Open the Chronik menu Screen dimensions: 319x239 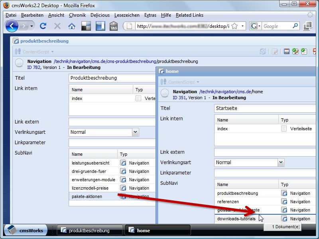(x=77, y=15)
